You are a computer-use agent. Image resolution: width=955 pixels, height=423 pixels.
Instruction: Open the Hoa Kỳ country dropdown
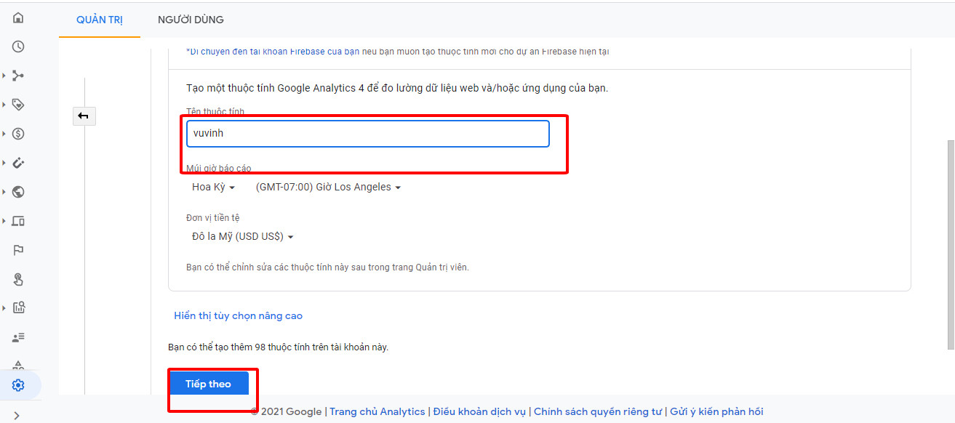click(213, 188)
